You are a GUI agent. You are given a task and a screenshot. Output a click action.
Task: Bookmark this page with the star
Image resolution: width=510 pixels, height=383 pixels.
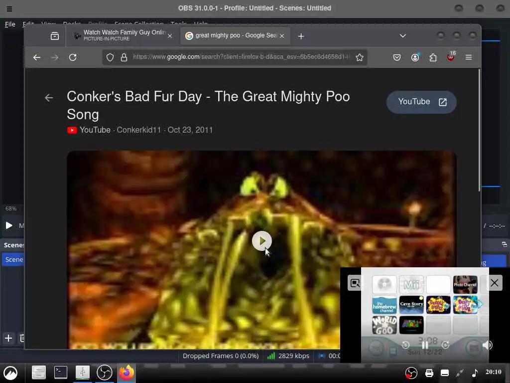(x=360, y=57)
